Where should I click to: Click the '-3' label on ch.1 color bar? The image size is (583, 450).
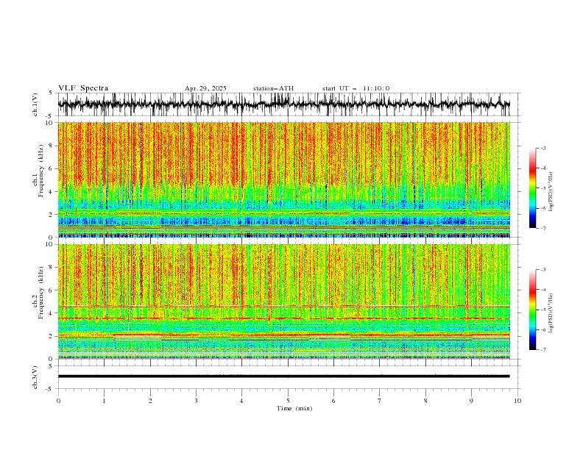[x=543, y=148]
